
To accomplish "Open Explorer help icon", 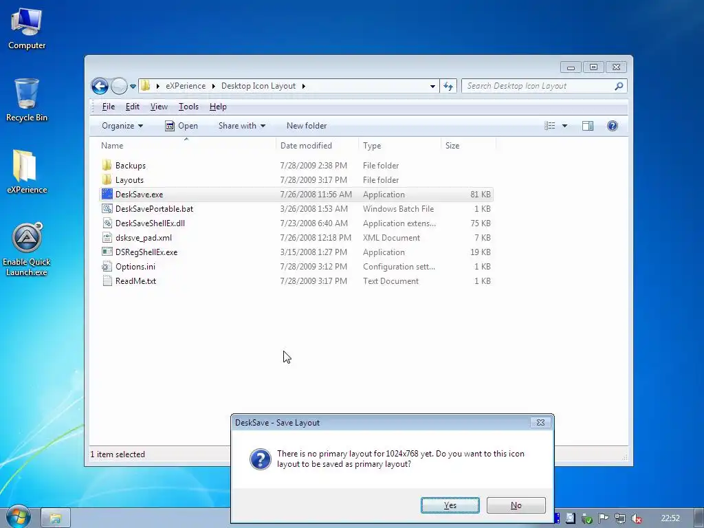I will [612, 126].
